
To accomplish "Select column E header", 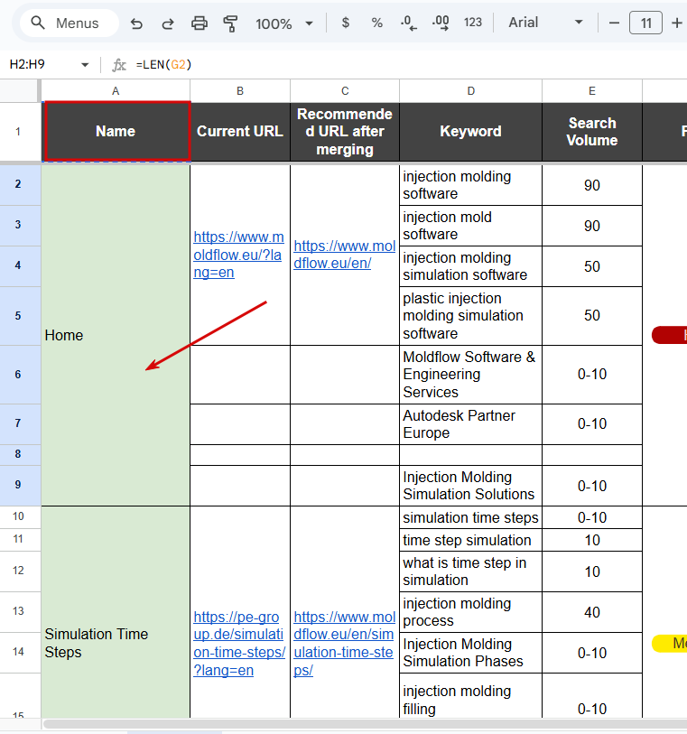I will pyautogui.click(x=592, y=91).
